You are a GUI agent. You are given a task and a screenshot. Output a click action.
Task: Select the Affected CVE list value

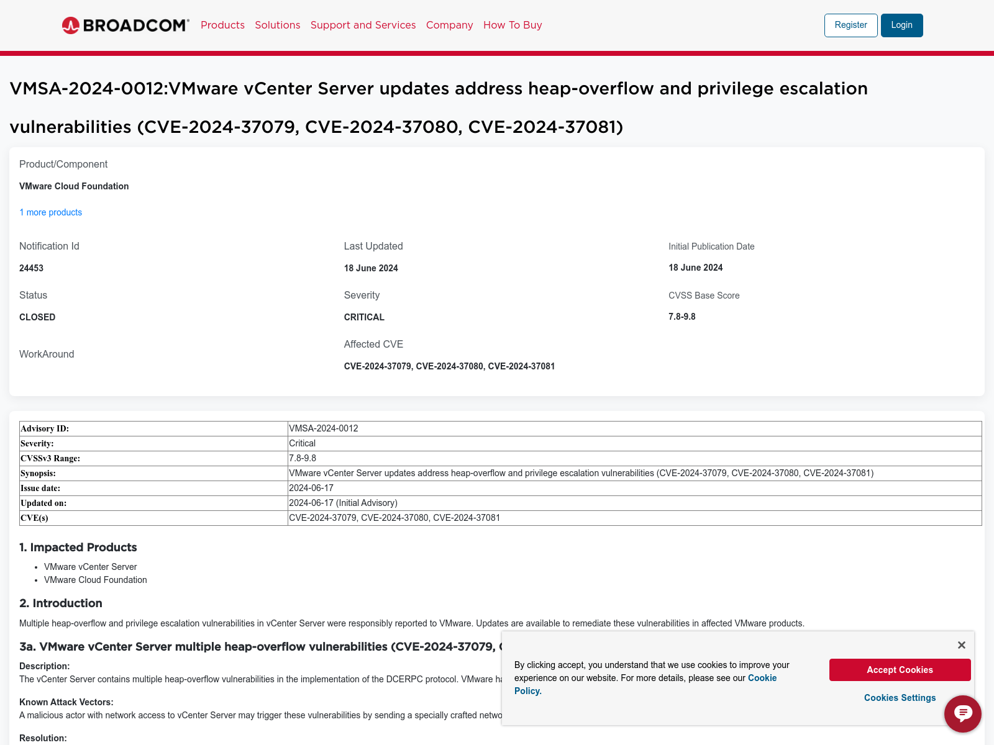pyautogui.click(x=450, y=366)
